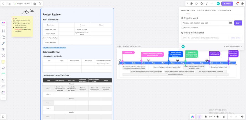246x120 pixels.
Task: Click the Project Starts milestone flag
Action: [128, 53]
